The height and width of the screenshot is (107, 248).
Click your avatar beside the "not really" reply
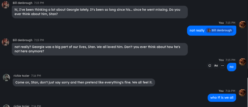243,25
